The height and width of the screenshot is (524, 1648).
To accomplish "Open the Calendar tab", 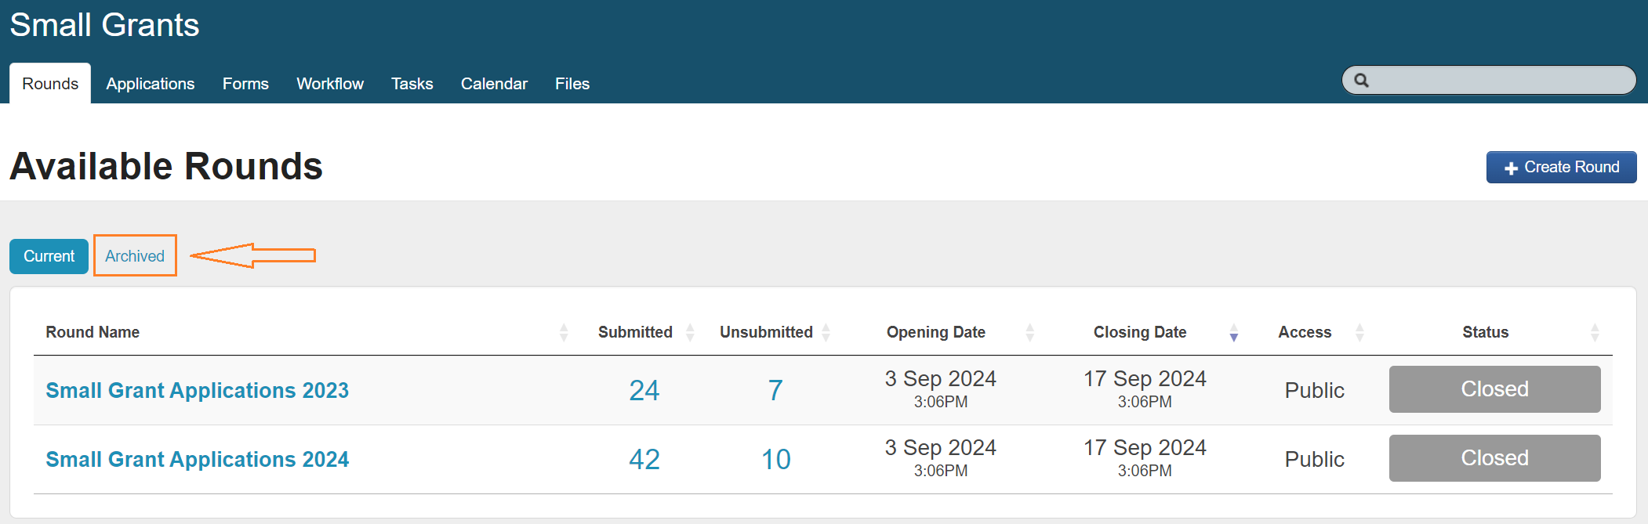I will pos(494,84).
